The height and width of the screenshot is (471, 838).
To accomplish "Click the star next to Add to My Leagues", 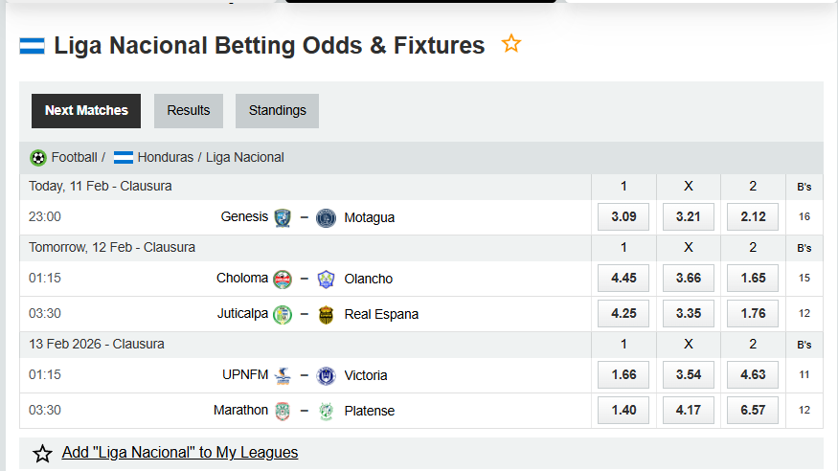I will [42, 454].
